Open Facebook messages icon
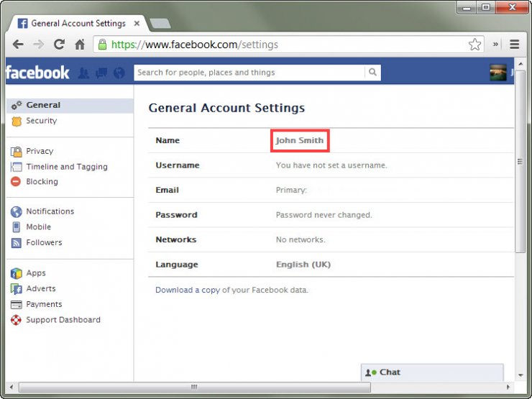The width and height of the screenshot is (532, 399). [101, 73]
